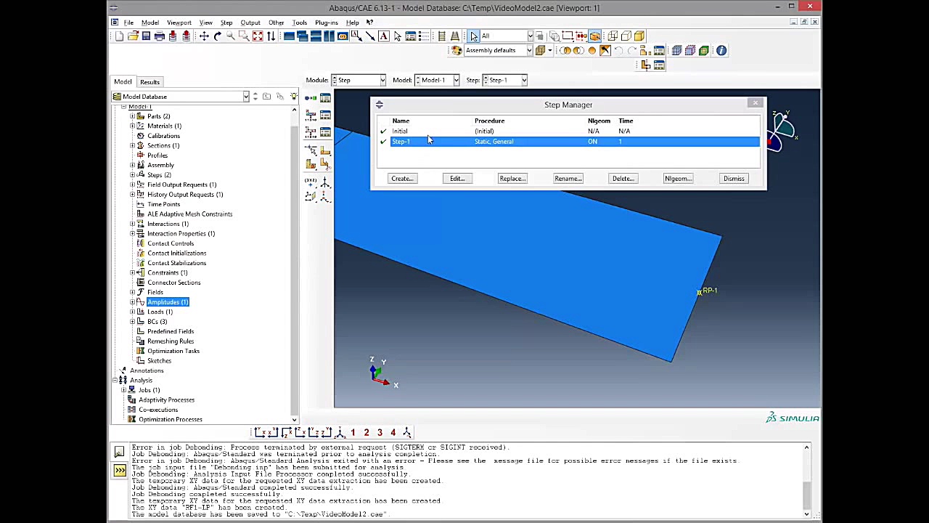Expand the Parts (2) tree node
929x523 pixels.
click(x=133, y=116)
